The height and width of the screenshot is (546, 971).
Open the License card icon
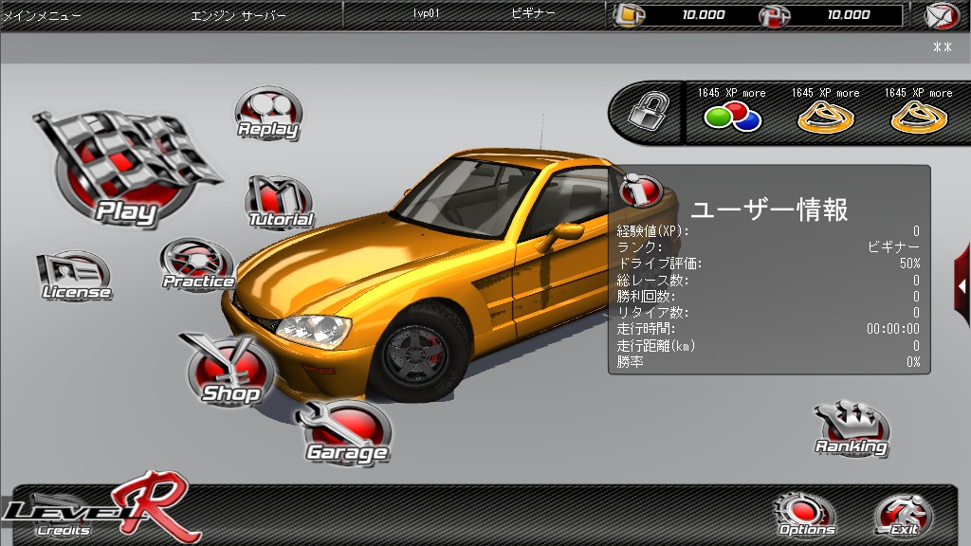pos(75,276)
